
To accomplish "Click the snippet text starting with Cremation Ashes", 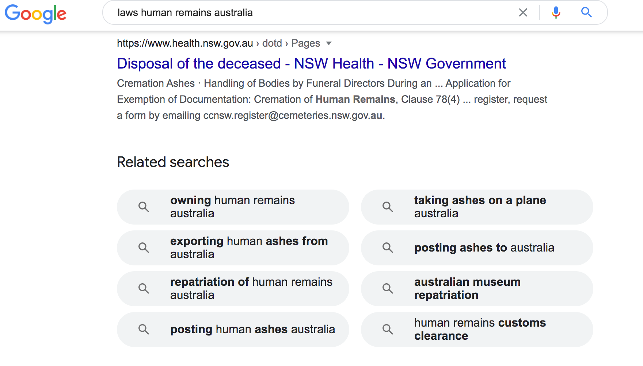I will coord(332,99).
